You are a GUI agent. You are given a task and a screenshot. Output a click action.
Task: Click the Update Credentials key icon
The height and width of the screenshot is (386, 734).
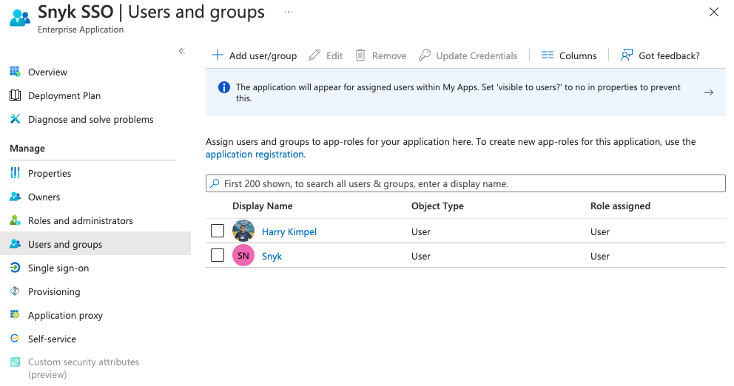point(425,55)
